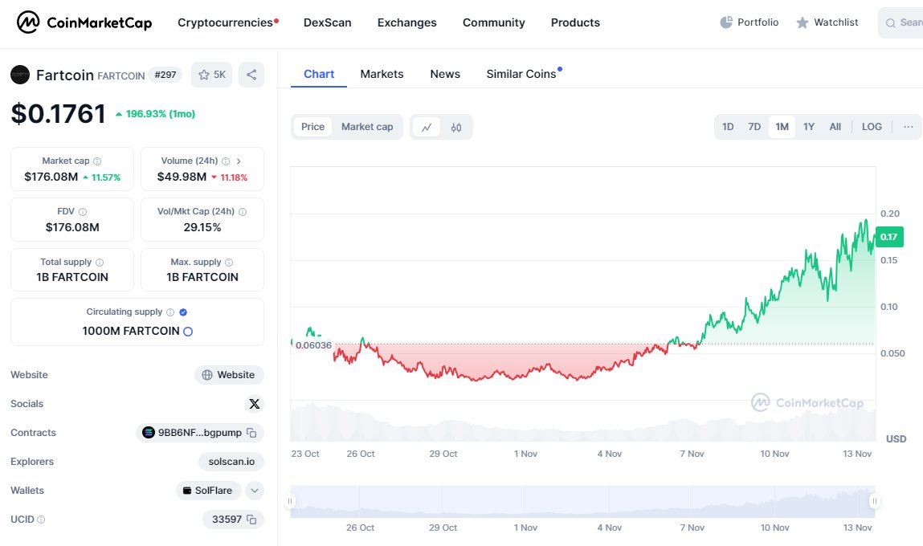Expand the Wallets dropdown chevron
Screen dimensions: 923x546
pos(255,490)
